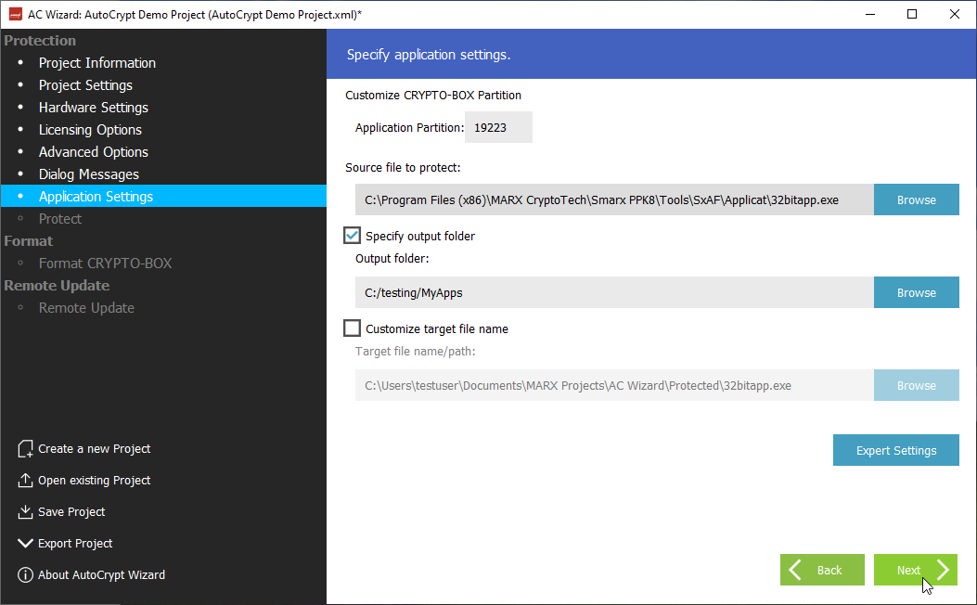Click the source file path field
Image resolution: width=977 pixels, height=605 pixels.
pyautogui.click(x=613, y=200)
